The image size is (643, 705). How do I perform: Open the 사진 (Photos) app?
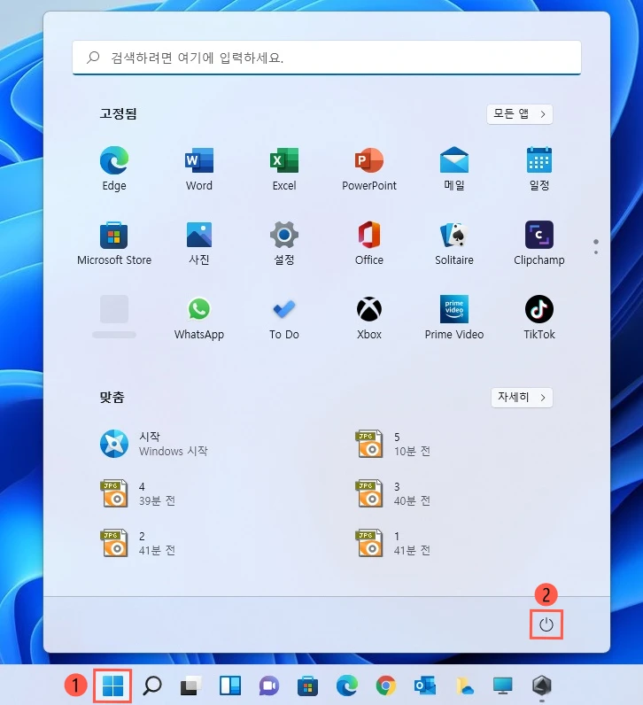(x=198, y=244)
